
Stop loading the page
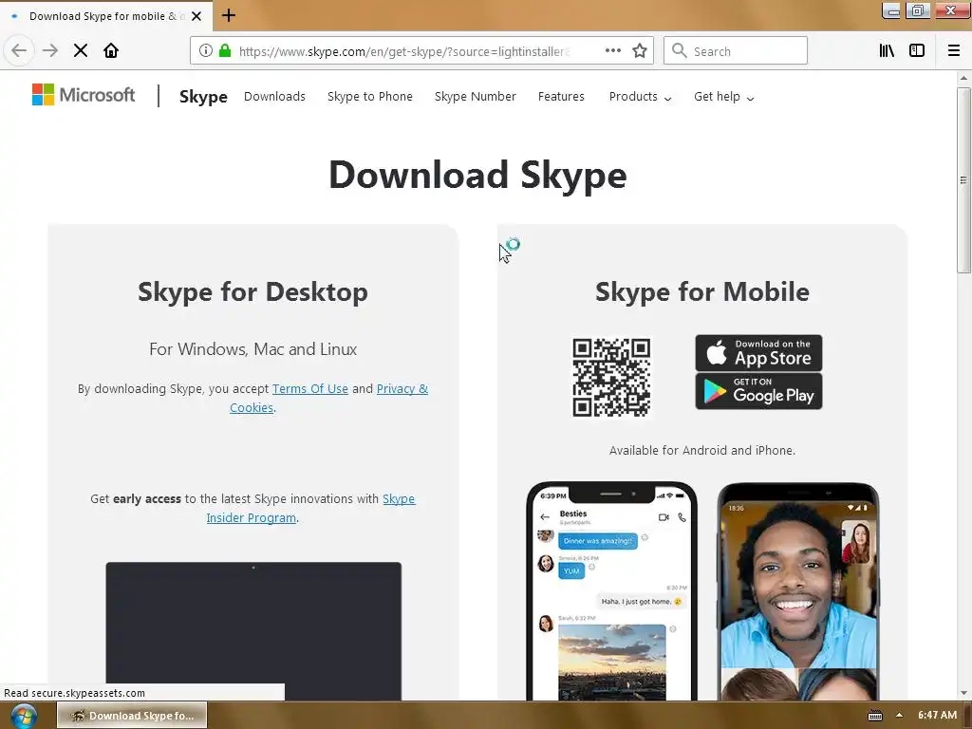pos(81,51)
